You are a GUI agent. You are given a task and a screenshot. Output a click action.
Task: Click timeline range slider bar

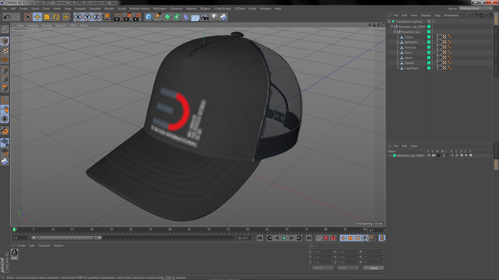(x=67, y=238)
